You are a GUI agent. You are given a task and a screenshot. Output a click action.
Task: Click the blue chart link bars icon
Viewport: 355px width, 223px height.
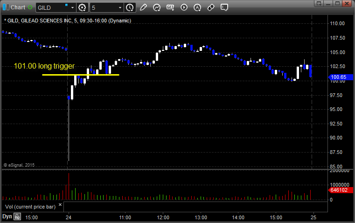6,7
